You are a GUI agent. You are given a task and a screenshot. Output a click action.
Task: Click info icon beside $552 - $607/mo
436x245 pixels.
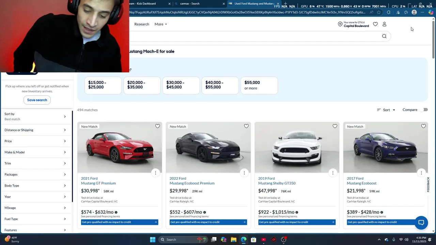click(204, 212)
